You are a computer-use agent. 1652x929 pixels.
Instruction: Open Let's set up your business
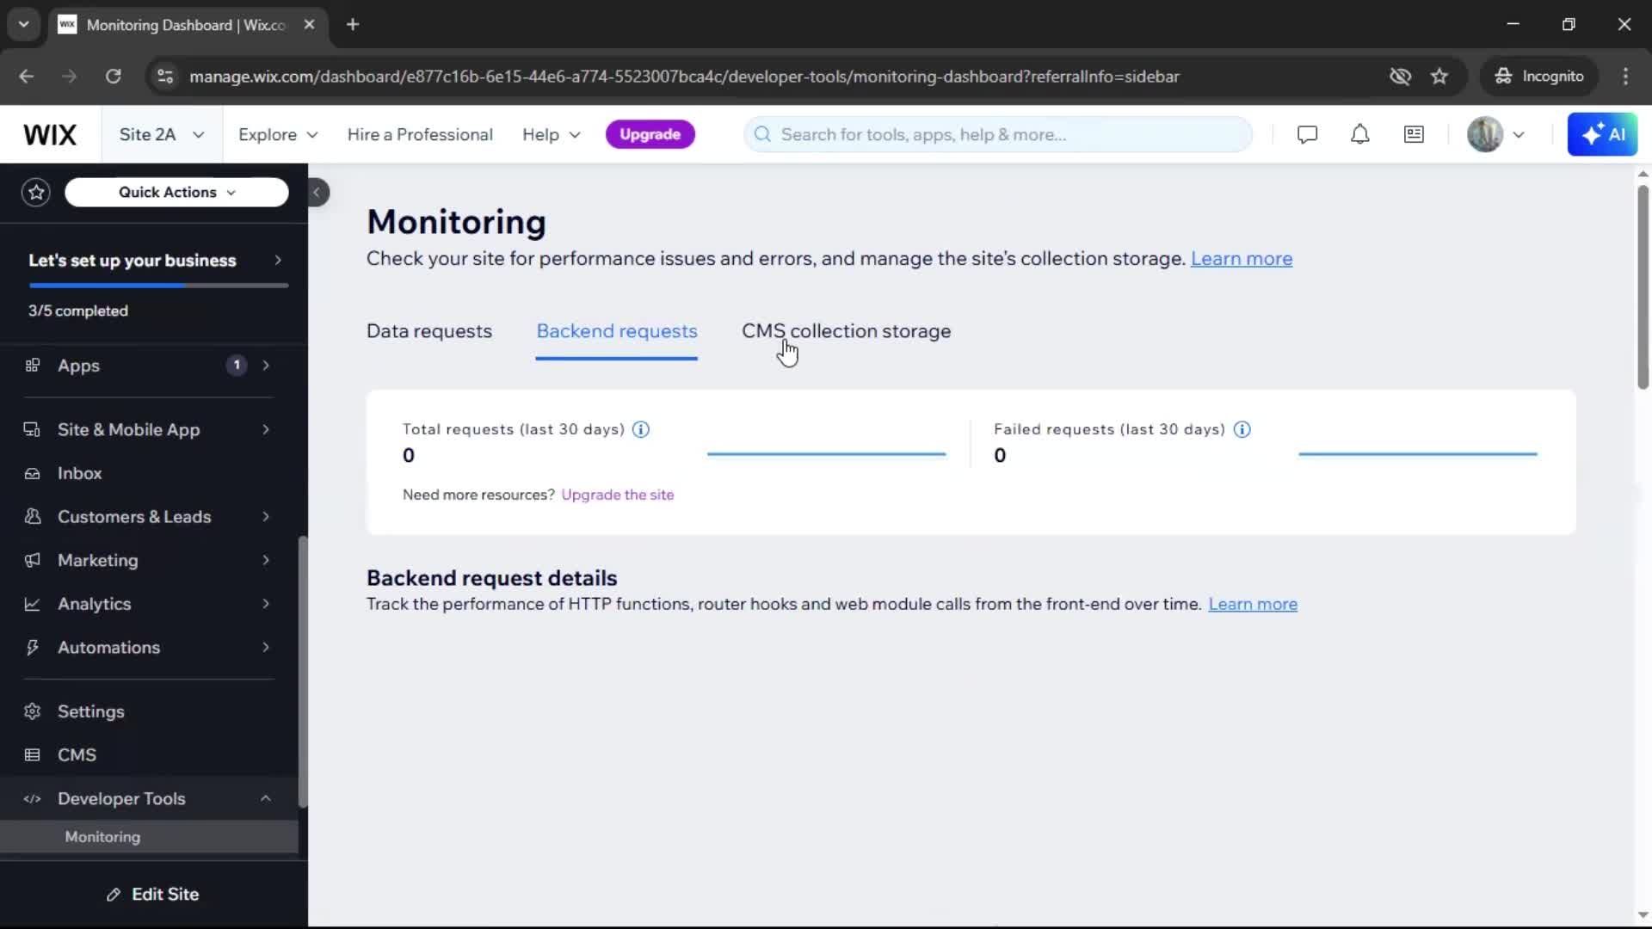pos(155,261)
